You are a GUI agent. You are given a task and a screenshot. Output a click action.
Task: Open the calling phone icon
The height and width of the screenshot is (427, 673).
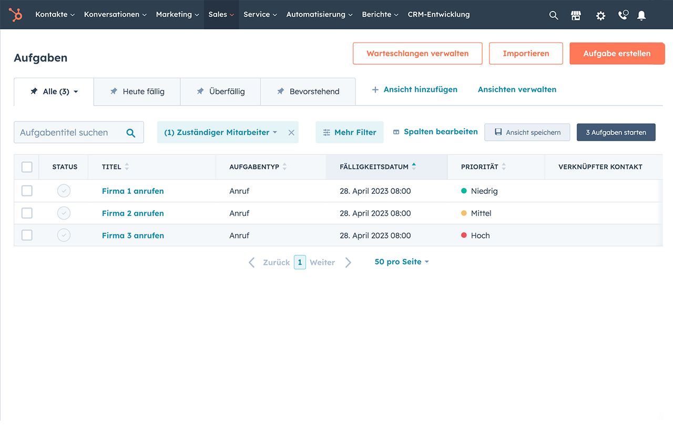tap(623, 15)
